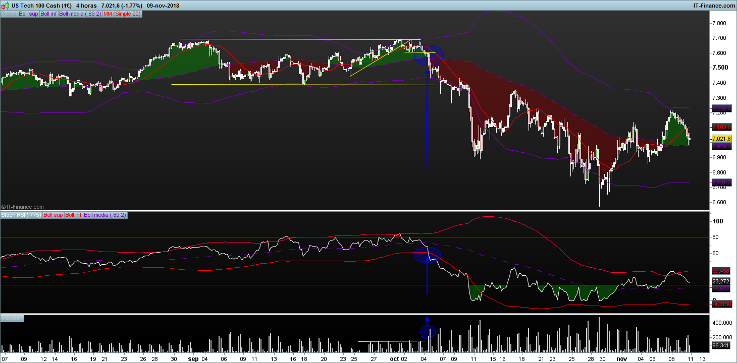The height and width of the screenshot is (363, 737).
Task: Click the 4 horas timeframe text in title bar
Action: coord(87,6)
